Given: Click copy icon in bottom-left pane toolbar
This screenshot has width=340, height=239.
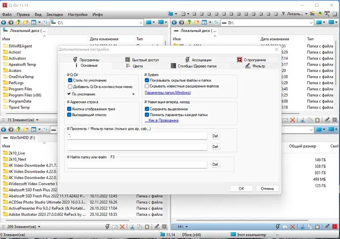Looking at the screenshot, I should tap(140, 227).
